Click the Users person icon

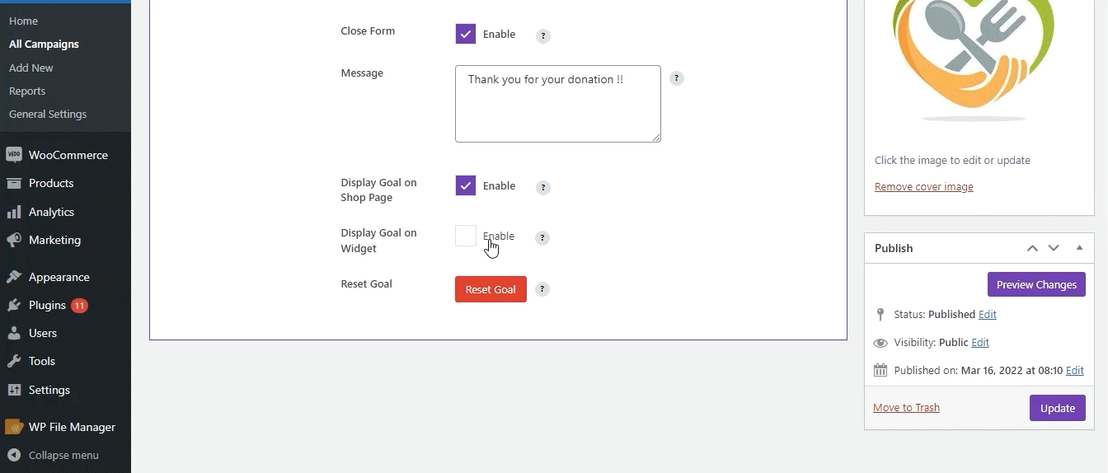(x=13, y=333)
